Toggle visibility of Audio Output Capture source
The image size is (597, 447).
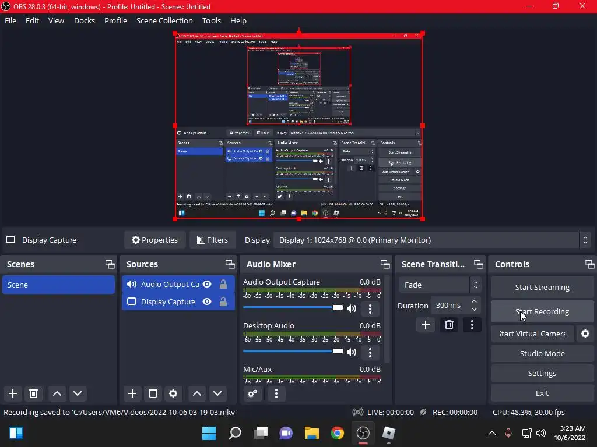coord(207,284)
